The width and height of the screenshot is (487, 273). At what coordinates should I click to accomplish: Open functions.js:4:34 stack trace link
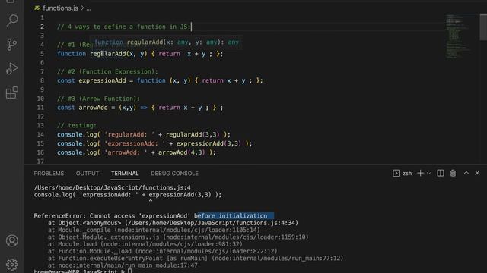[x=212, y=223]
